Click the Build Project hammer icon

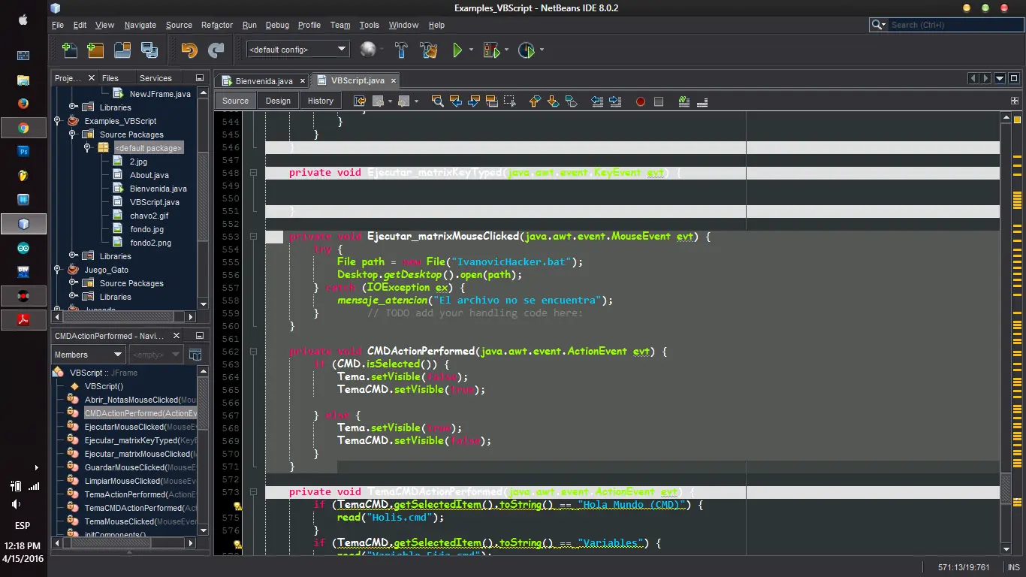pos(402,50)
